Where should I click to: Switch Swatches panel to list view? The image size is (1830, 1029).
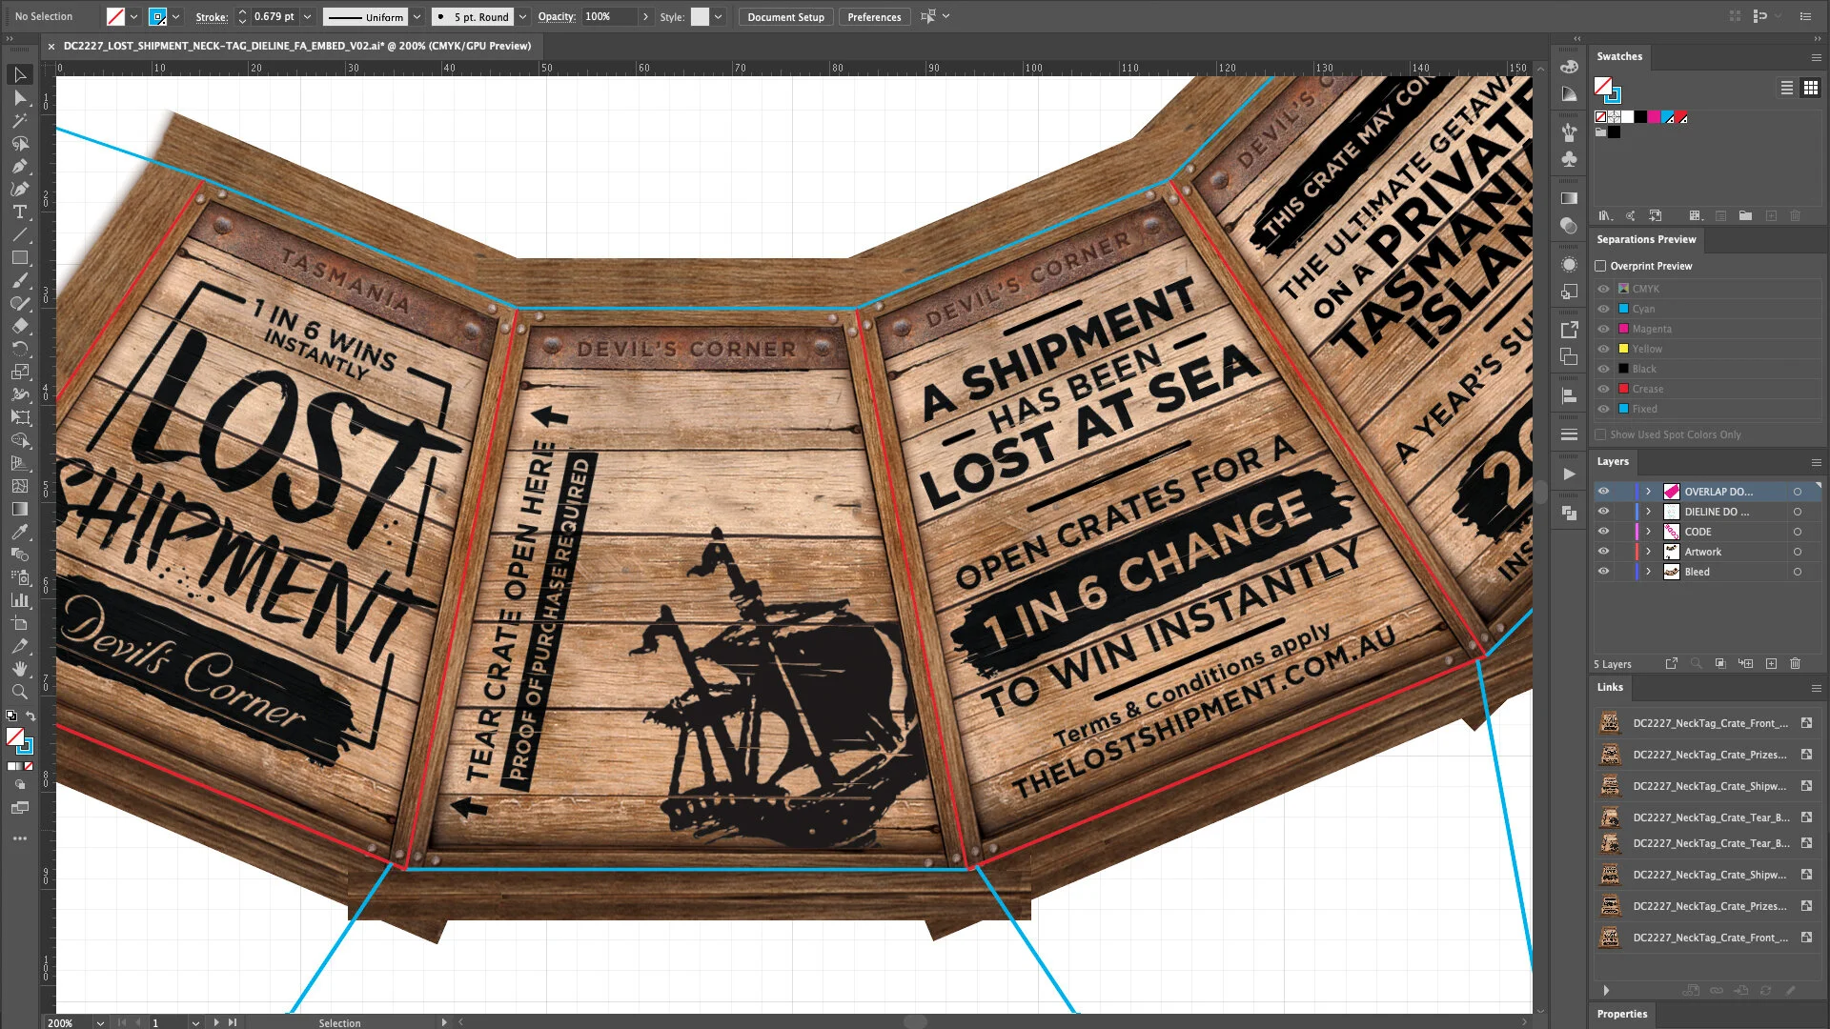[1787, 88]
